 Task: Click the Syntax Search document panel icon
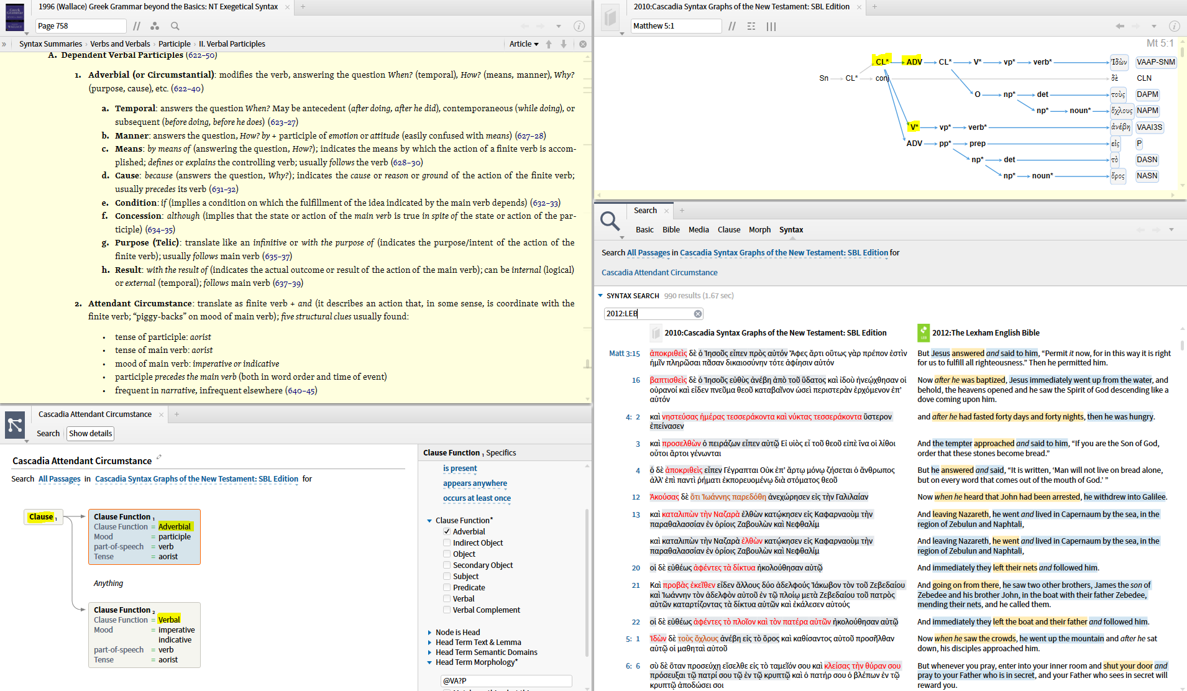point(15,426)
